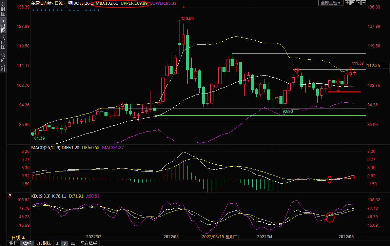Screen dimensions: 390x246
Task: Open the 全部主题 dropdown
Action: coord(331,3)
